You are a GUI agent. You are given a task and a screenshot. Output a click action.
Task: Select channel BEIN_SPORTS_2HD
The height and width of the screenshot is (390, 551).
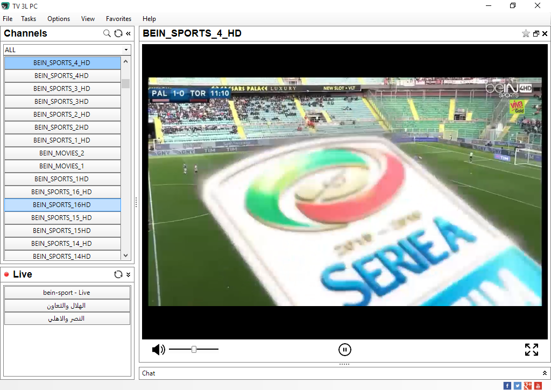[62, 127]
